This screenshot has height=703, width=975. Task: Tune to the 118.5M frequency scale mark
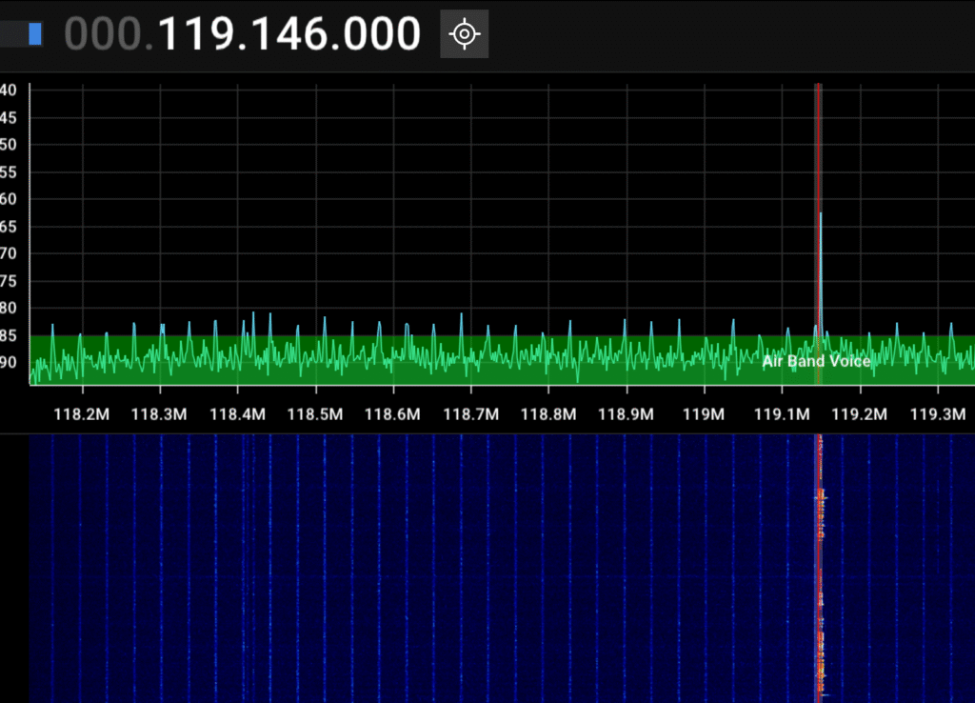tap(315, 414)
